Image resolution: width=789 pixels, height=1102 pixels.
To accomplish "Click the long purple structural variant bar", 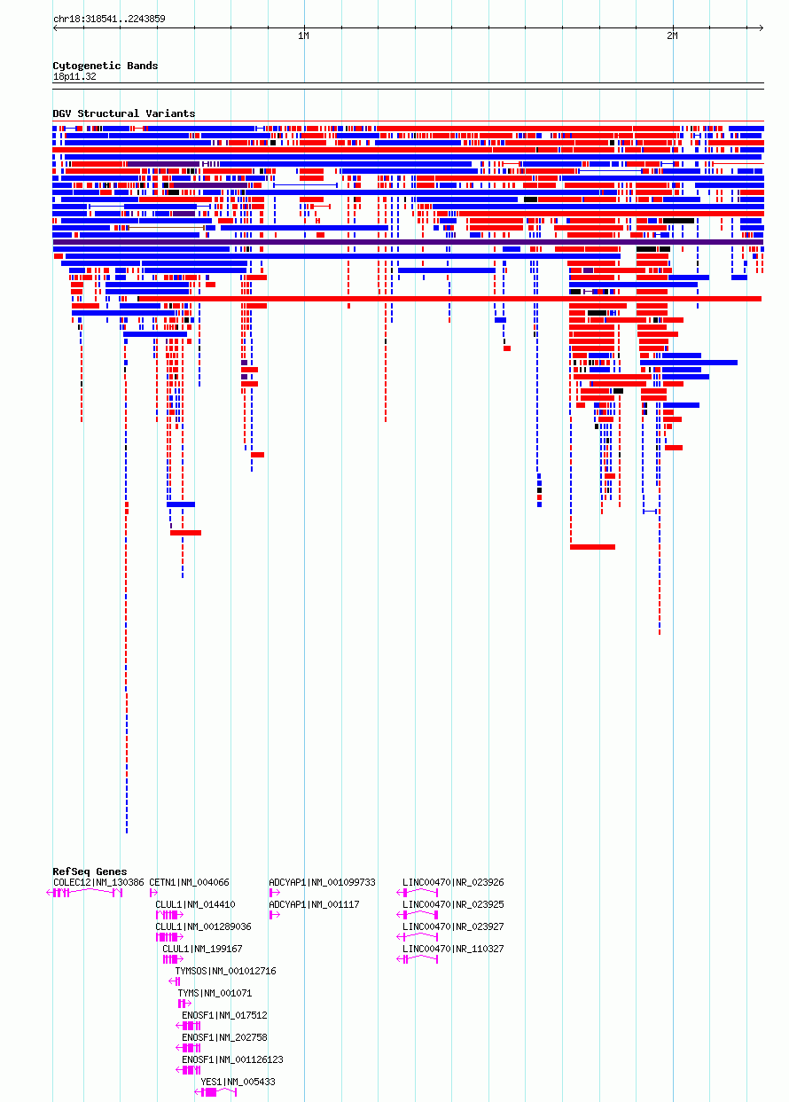I will click(x=408, y=242).
